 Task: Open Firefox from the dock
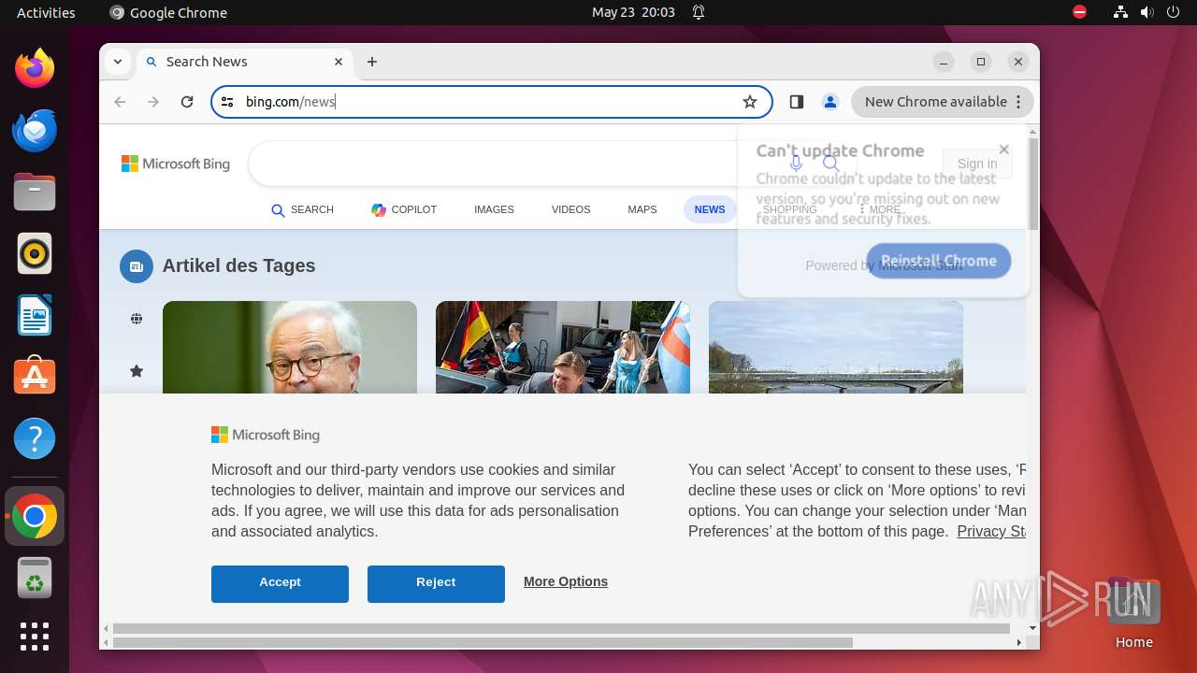point(35,68)
